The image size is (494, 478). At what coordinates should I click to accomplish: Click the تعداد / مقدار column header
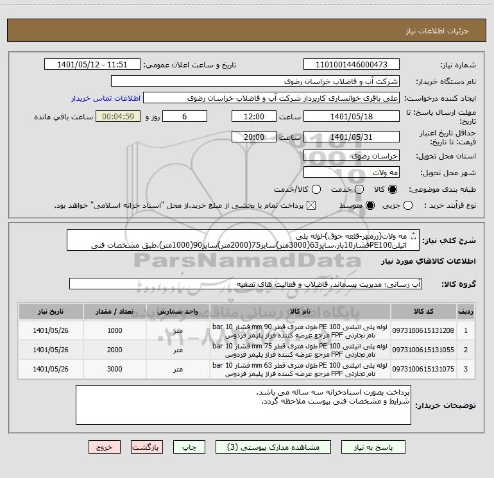114,311
